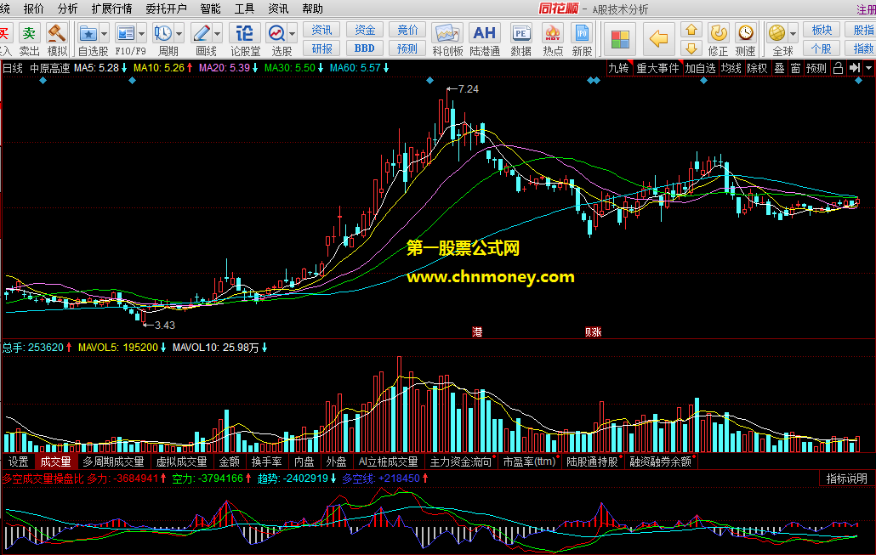Click the red 港 marker on chart

tap(477, 331)
